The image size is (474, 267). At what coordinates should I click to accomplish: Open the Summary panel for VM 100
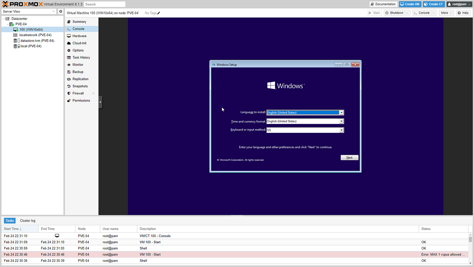pos(79,21)
